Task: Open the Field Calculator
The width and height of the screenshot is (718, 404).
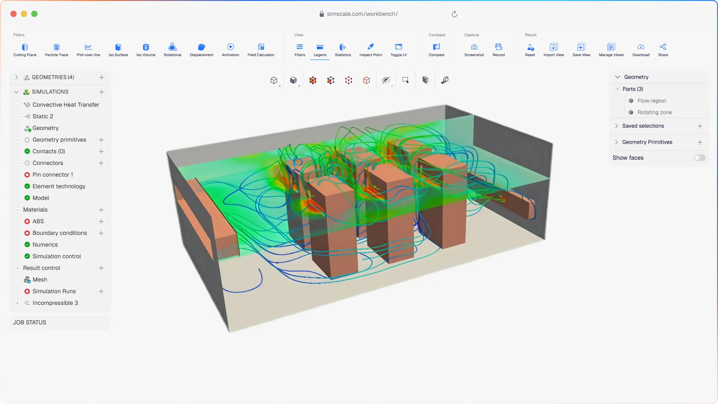Action: click(x=261, y=50)
